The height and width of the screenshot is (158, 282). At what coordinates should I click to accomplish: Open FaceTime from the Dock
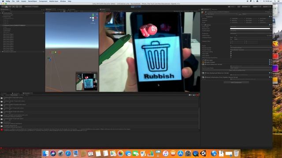tap(136, 154)
